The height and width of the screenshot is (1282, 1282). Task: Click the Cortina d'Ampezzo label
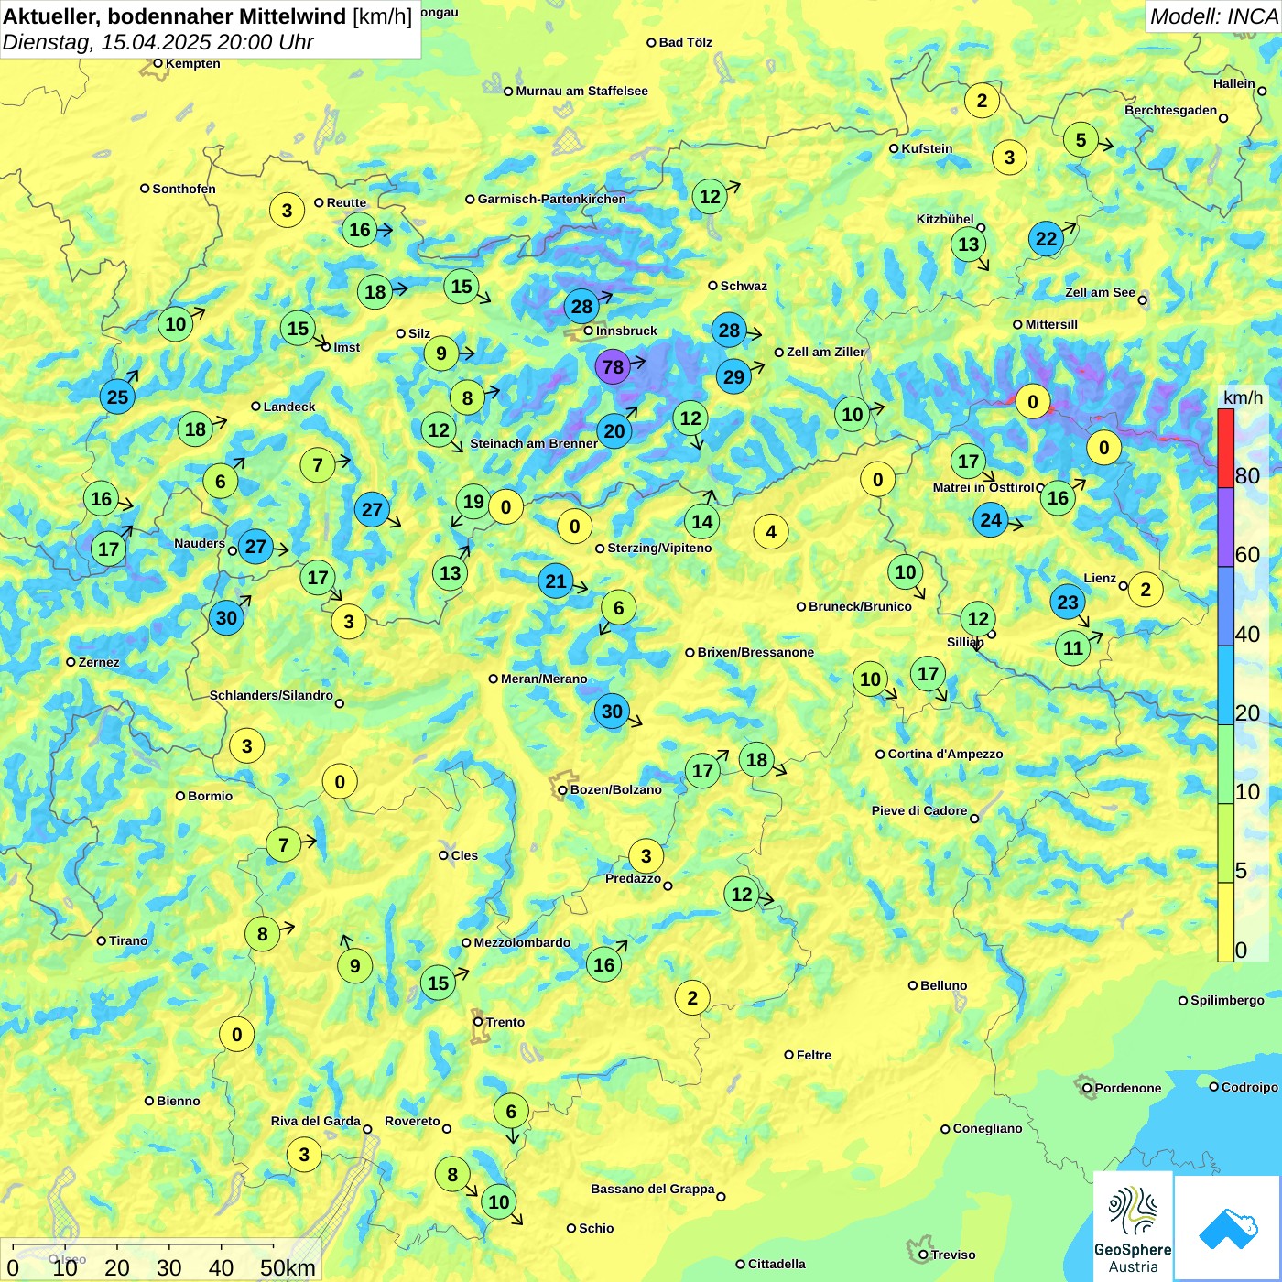point(945,754)
